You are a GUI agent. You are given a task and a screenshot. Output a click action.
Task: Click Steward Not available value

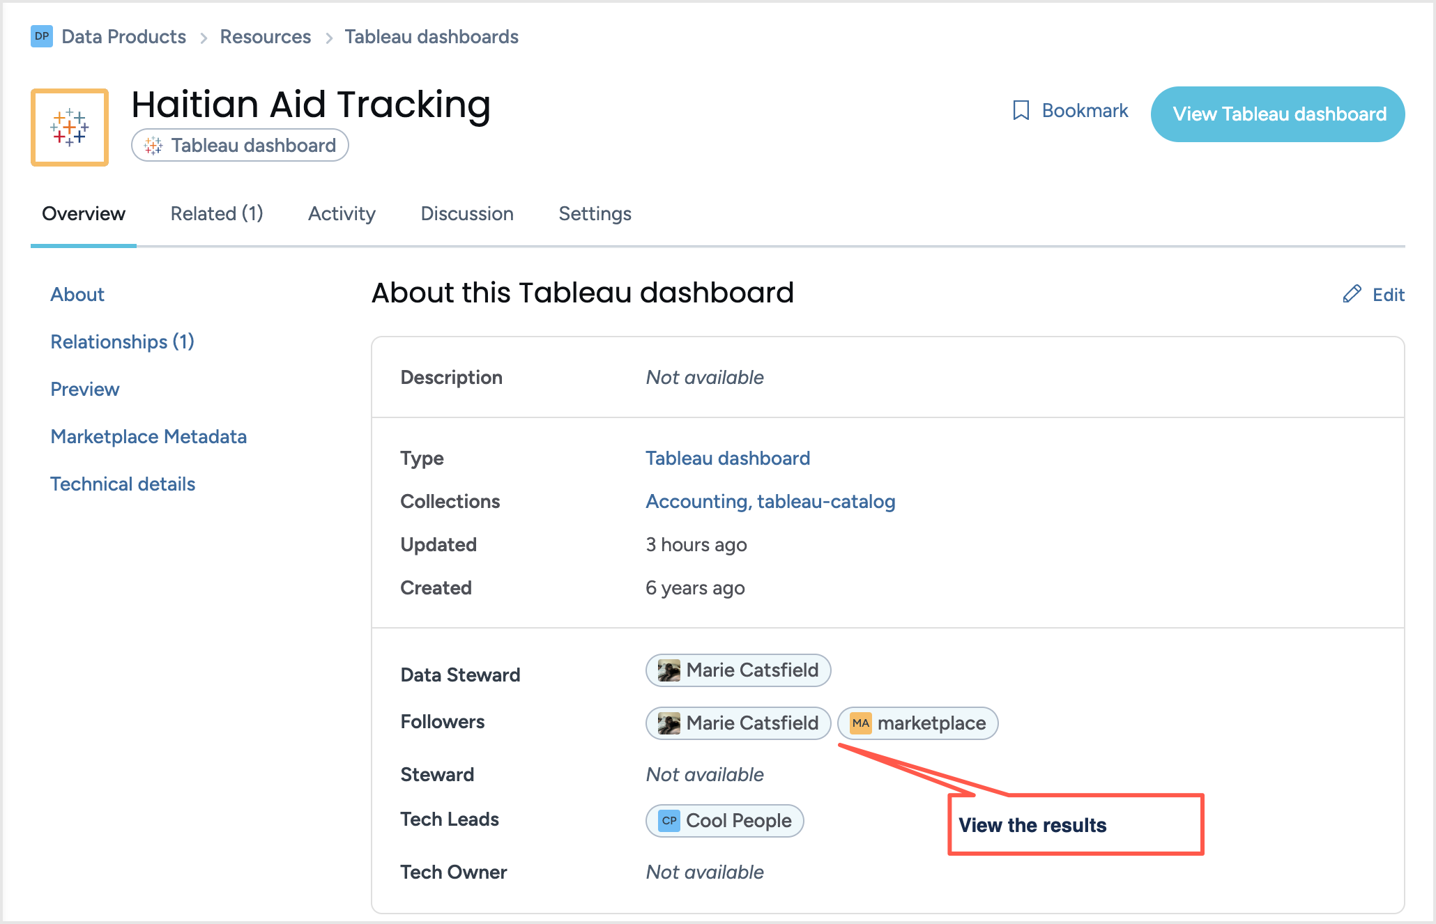(x=705, y=774)
